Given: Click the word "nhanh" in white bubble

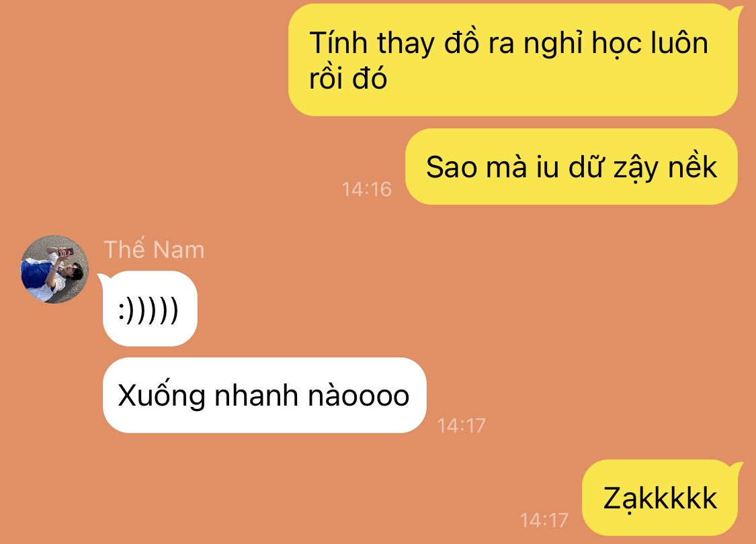Looking at the screenshot, I should point(257,396).
